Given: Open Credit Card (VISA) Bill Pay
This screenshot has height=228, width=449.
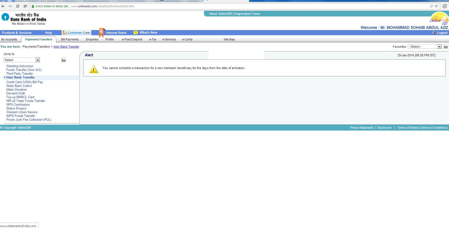Looking at the screenshot, I should coord(25,82).
